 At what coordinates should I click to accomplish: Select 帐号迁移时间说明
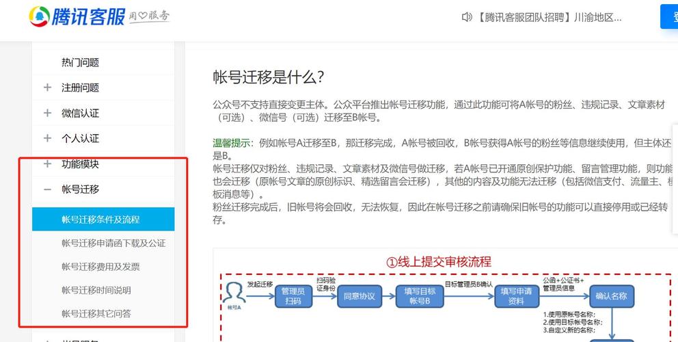tap(96, 290)
